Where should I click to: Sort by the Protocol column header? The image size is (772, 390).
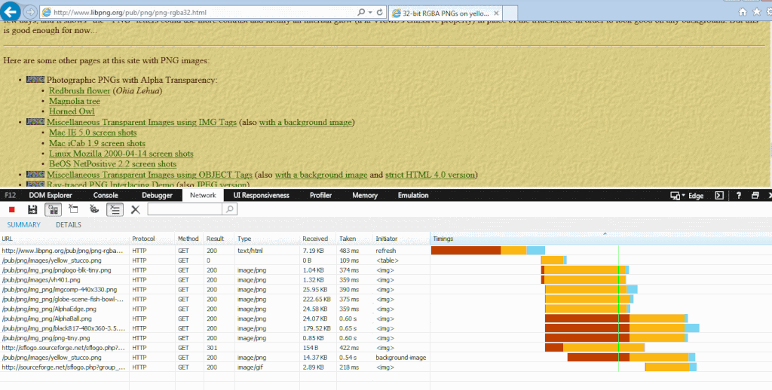pyautogui.click(x=152, y=239)
